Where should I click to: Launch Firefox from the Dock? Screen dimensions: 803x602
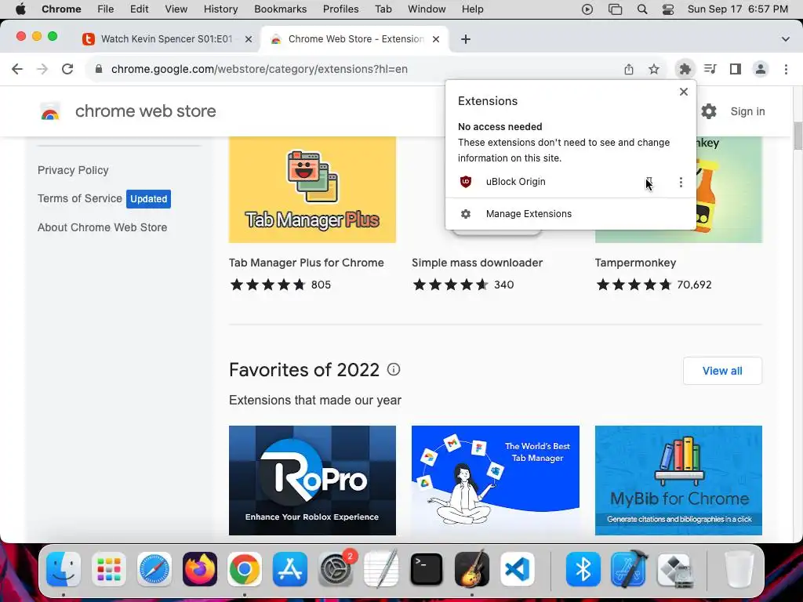point(200,569)
